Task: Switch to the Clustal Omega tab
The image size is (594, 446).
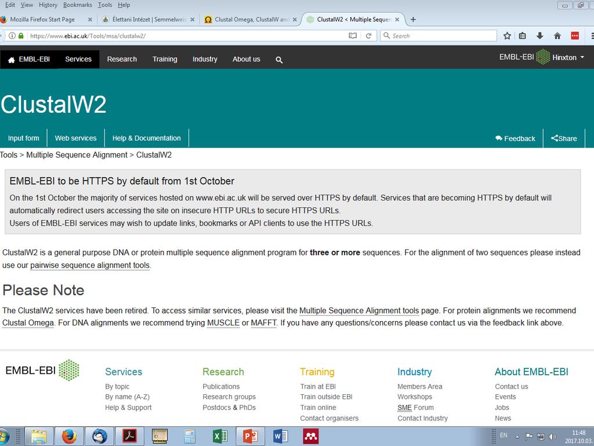Action: [251, 19]
